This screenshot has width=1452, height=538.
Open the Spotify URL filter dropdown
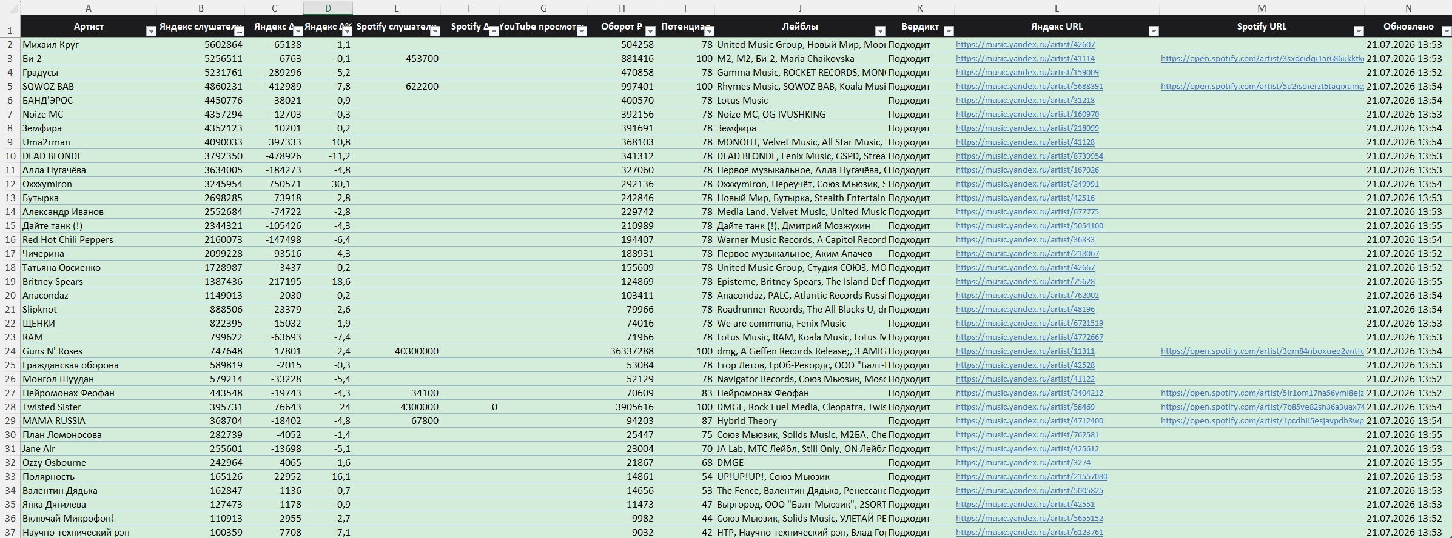(1359, 32)
